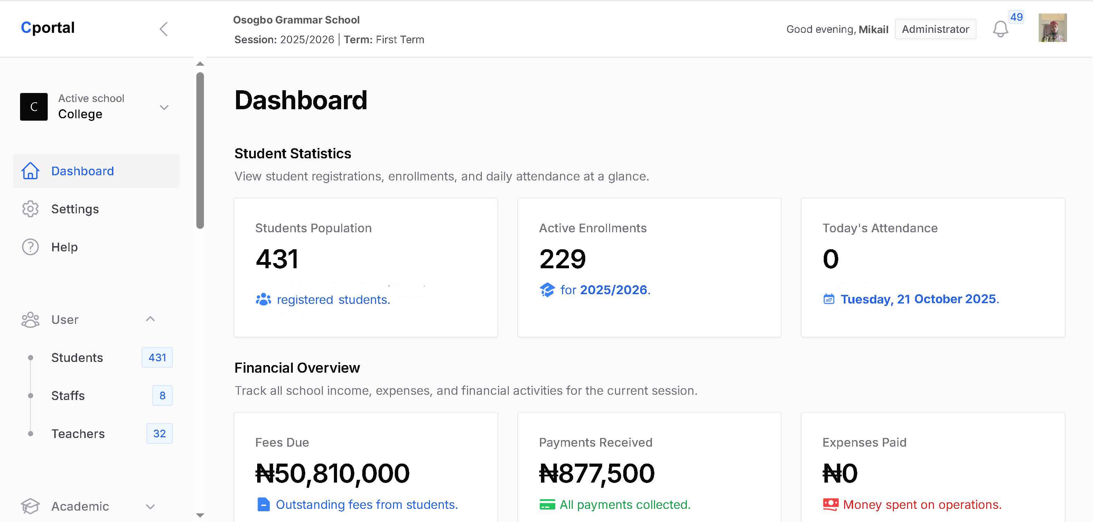Click the Administrator button
Viewport: 1093px width, 522px height.
(x=935, y=29)
